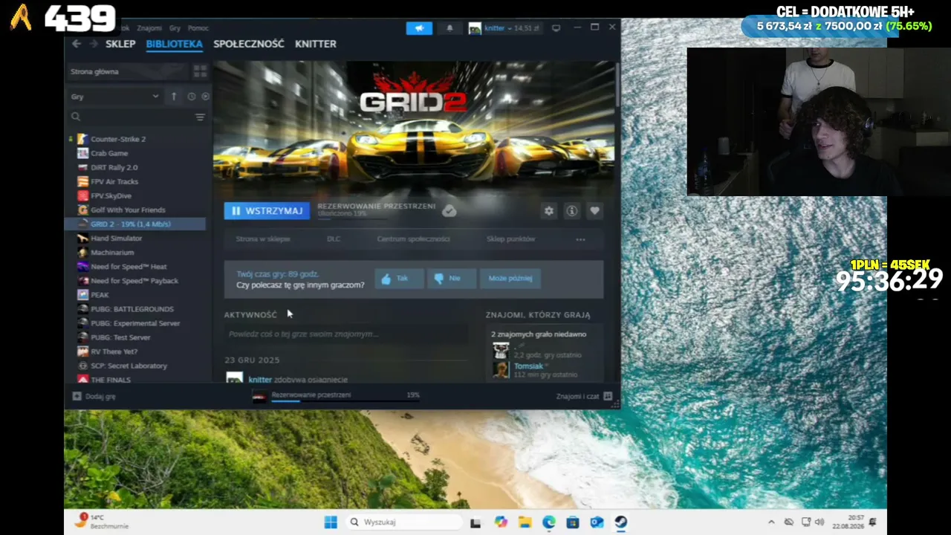
Task: Go back with the Steam back arrow
Action: tap(77, 44)
